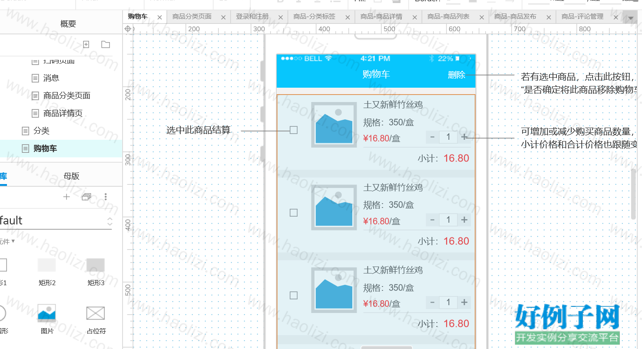Switch to the 登录和注册 tab
Image resolution: width=642 pixels, height=349 pixels.
pyautogui.click(x=252, y=17)
